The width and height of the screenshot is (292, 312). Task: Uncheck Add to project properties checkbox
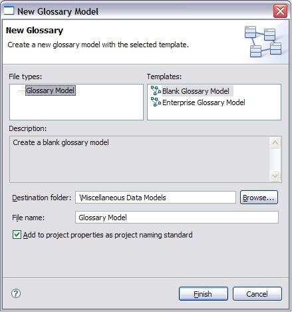point(17,235)
